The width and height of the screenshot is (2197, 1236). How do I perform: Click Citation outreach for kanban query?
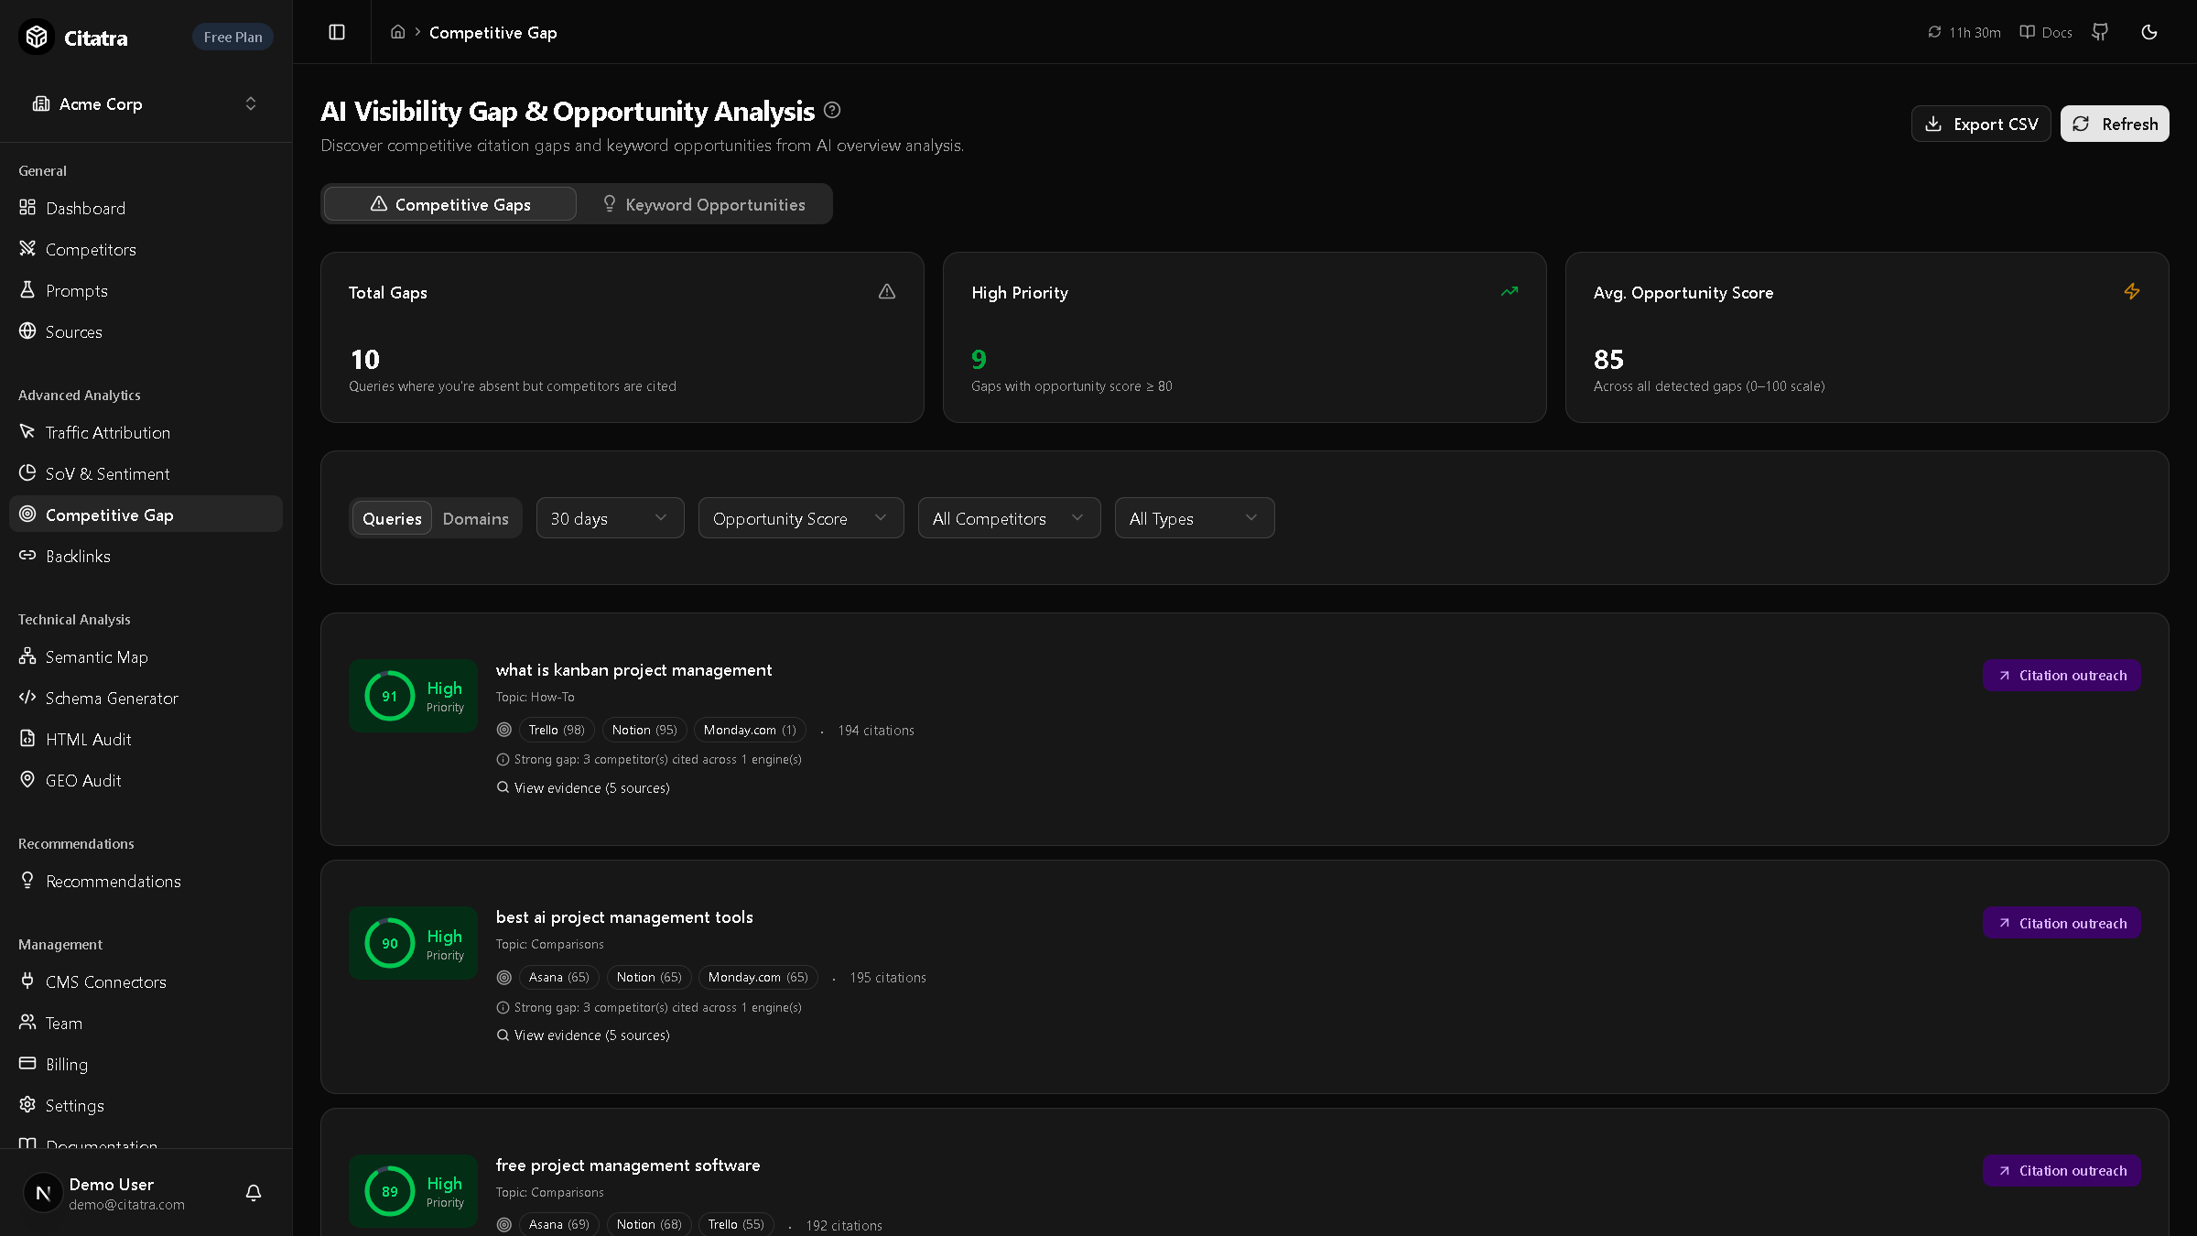[x=2062, y=676]
